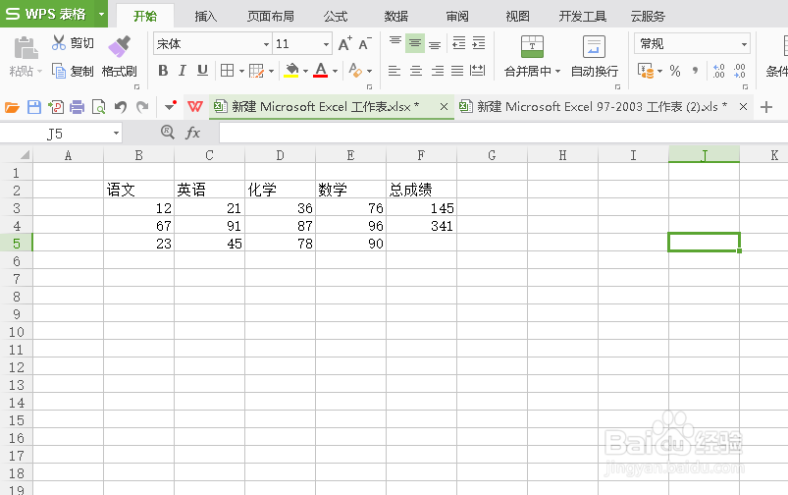Click the distributed alignment icon
788x495 pixels.
point(478,71)
